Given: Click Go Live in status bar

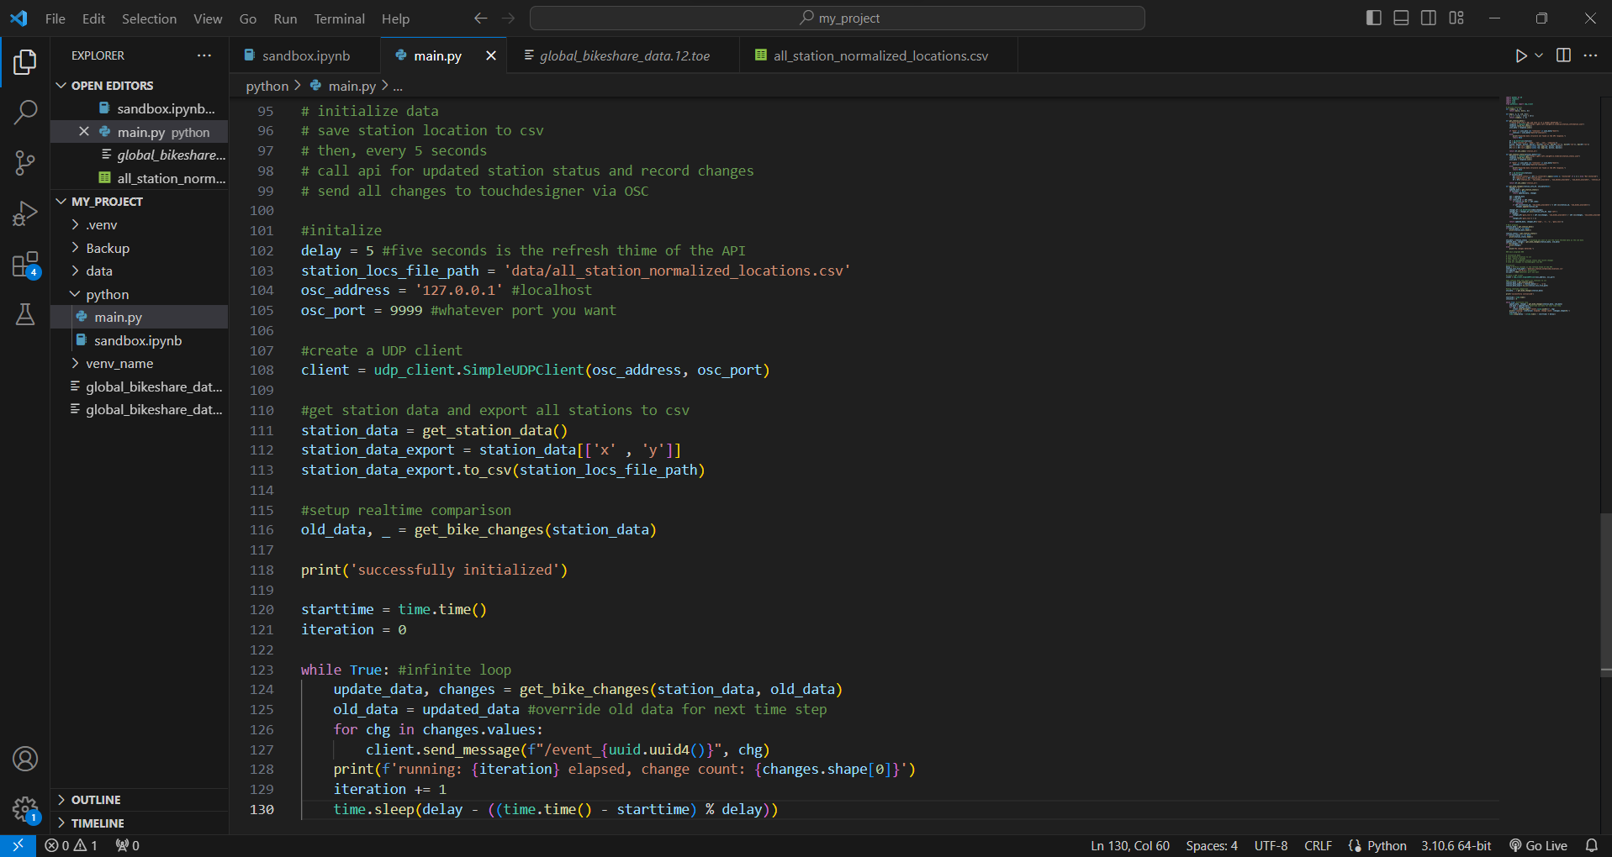Looking at the screenshot, I should (1538, 845).
